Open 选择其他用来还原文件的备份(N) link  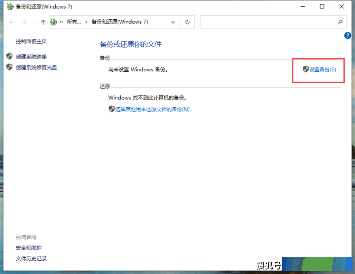pos(152,109)
